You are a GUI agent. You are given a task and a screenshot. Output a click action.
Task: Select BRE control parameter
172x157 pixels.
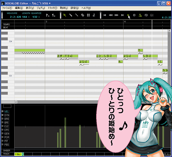(7, 119)
